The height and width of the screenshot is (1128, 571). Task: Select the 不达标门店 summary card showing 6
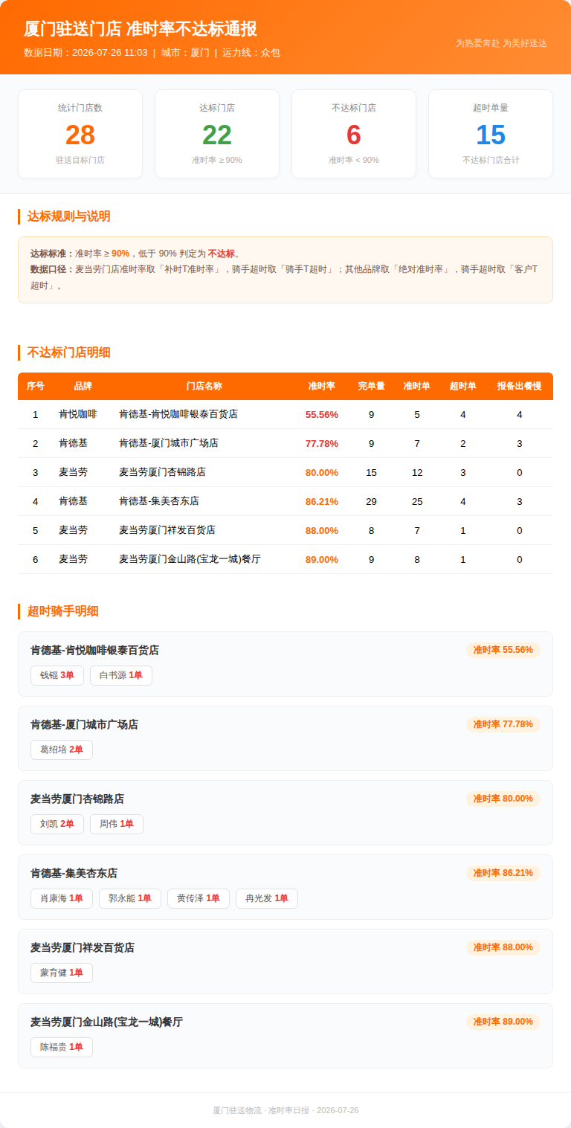[354, 134]
